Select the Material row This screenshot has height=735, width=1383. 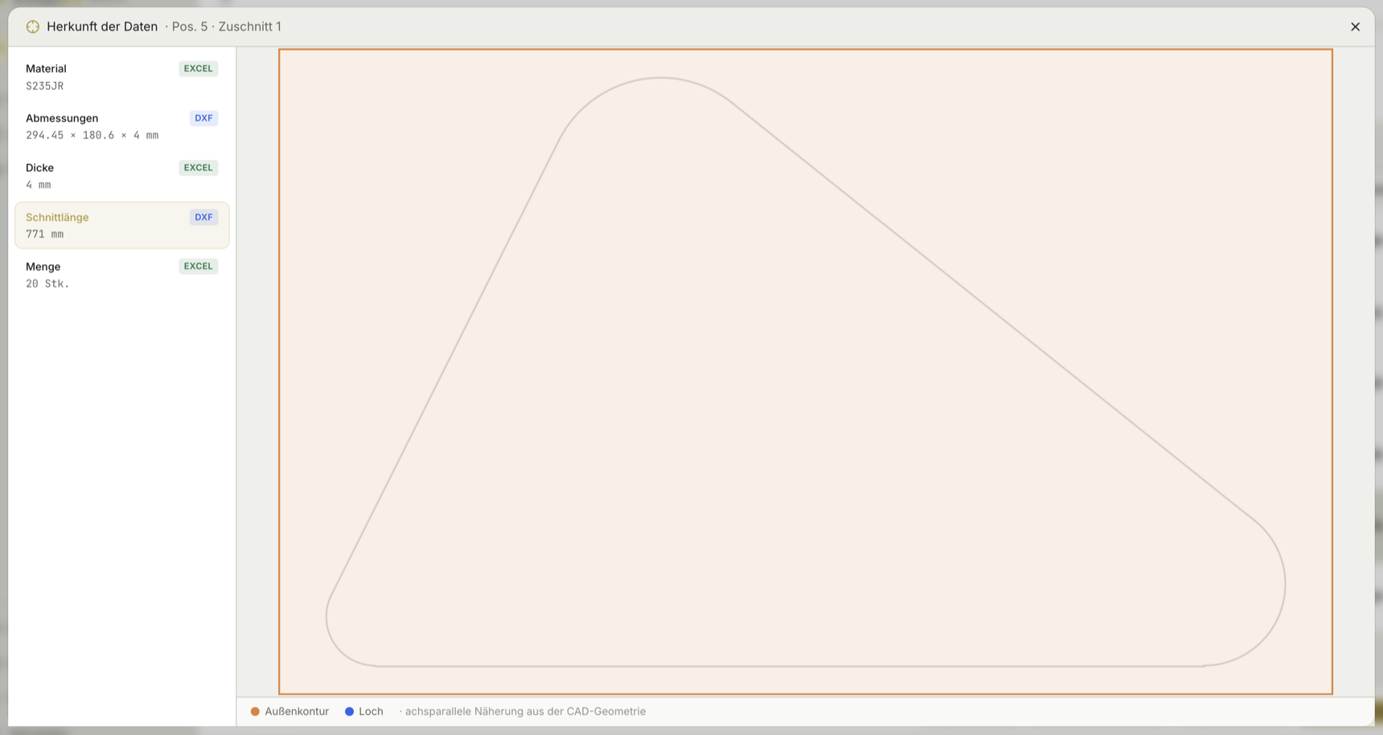point(122,76)
